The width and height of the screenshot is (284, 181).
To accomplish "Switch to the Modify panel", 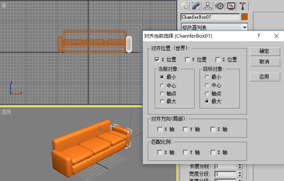I will coord(196,6).
